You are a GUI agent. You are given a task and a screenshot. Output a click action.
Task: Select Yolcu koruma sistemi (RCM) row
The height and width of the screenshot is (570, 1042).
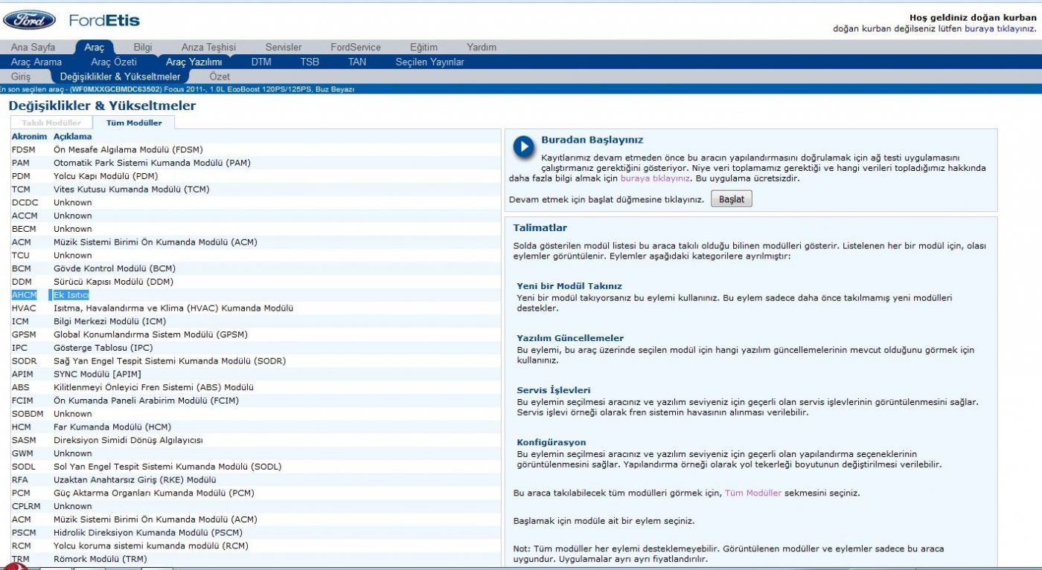(255, 545)
